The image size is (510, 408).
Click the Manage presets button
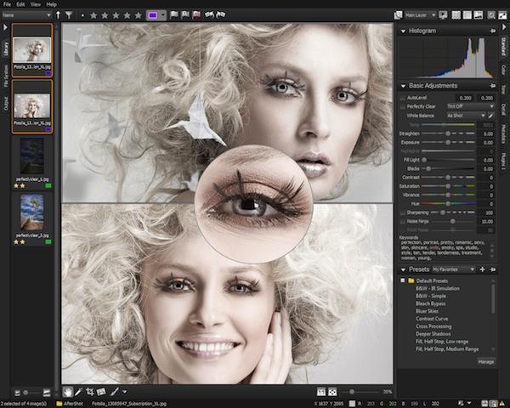(486, 362)
